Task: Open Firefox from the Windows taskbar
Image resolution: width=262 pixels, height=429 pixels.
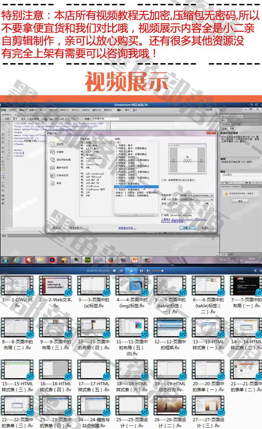Action: pyautogui.click(x=111, y=260)
